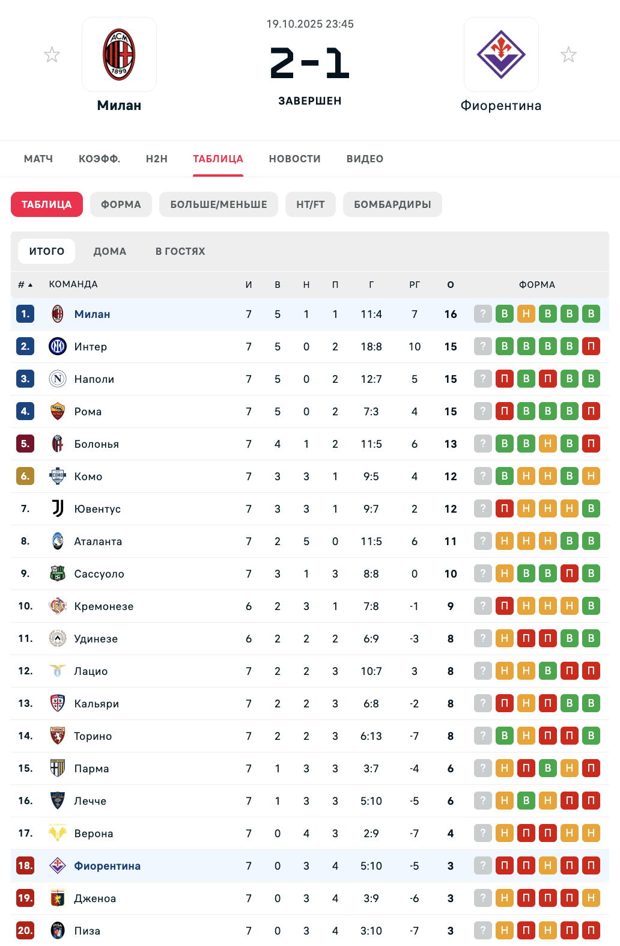The width and height of the screenshot is (620, 946).
Task: Click the Fiorentina crest in header
Action: click(x=501, y=55)
